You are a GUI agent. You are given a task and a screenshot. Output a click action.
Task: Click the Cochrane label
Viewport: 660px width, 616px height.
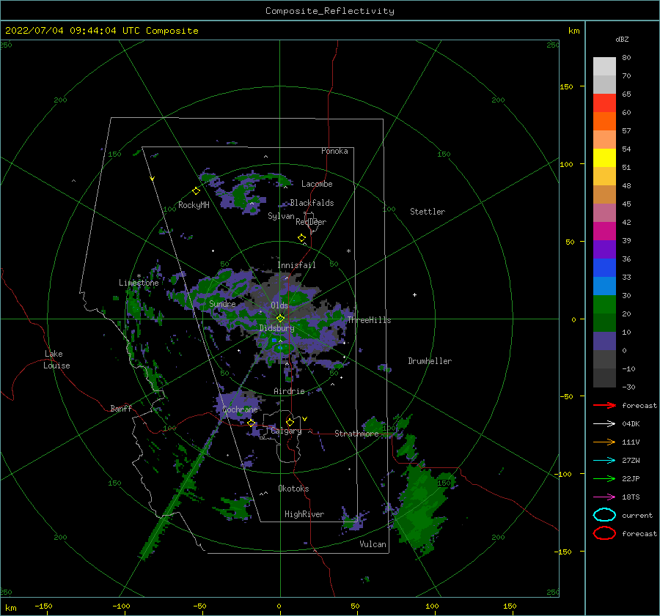tap(240, 409)
